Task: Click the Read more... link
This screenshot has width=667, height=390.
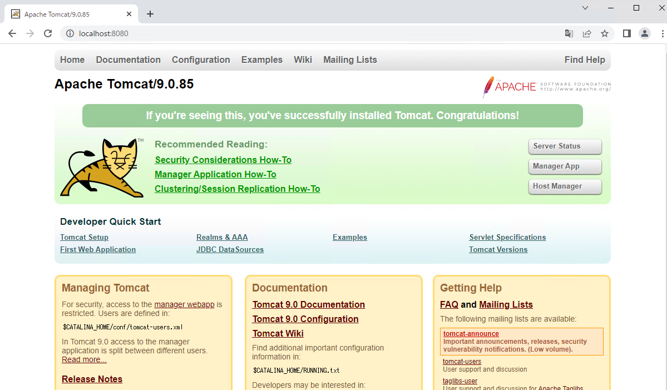Action: coord(84,360)
